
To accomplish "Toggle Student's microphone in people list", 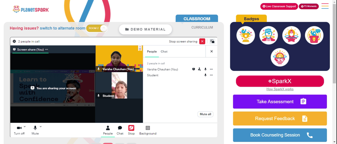I will (x=206, y=75).
